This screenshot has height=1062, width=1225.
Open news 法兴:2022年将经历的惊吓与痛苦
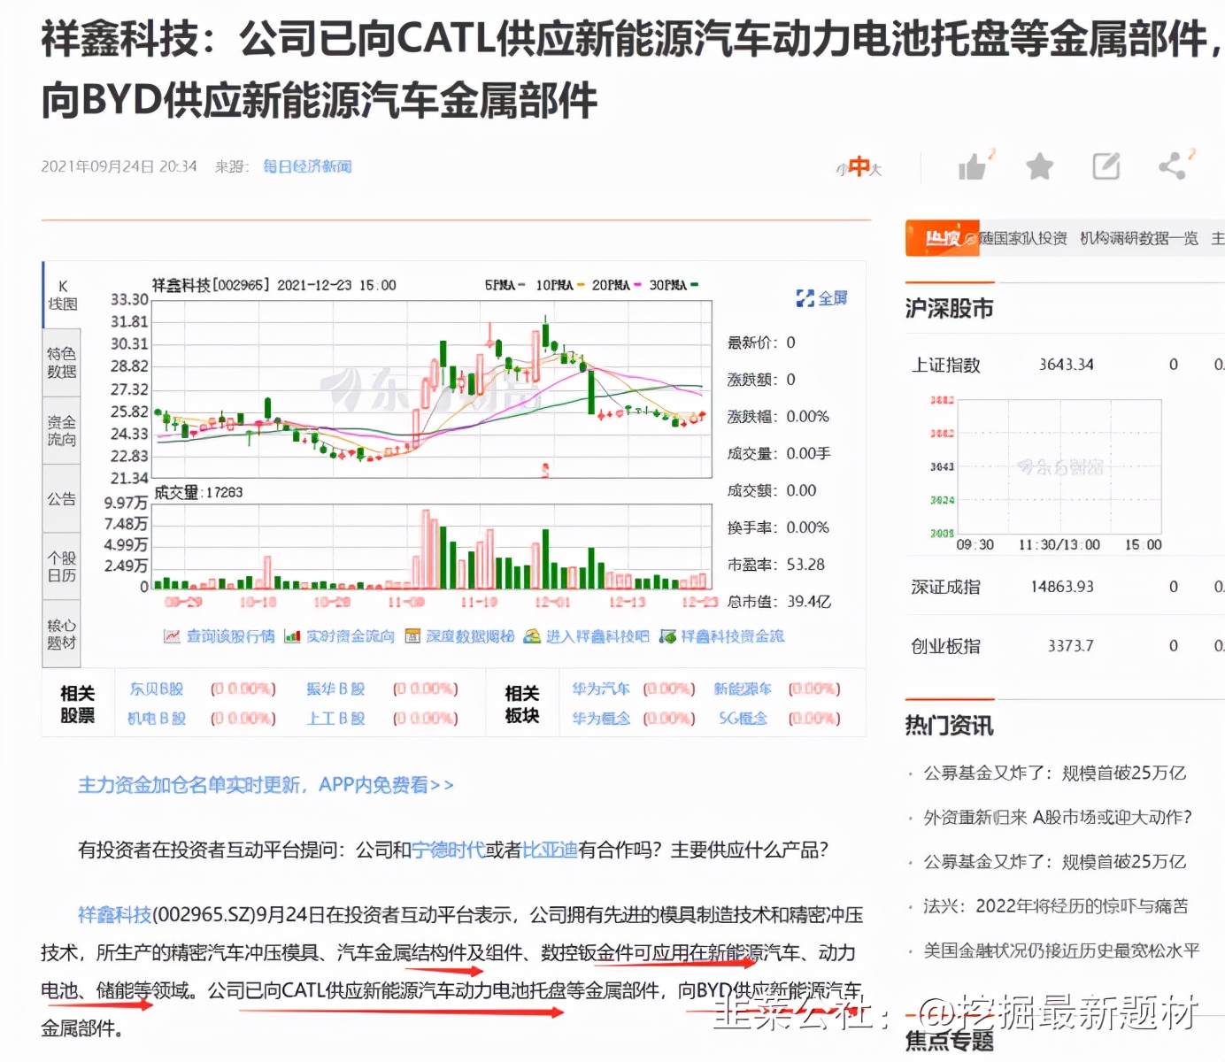[x=1056, y=906]
